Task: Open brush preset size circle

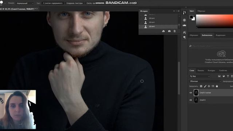Action: [1, 2]
